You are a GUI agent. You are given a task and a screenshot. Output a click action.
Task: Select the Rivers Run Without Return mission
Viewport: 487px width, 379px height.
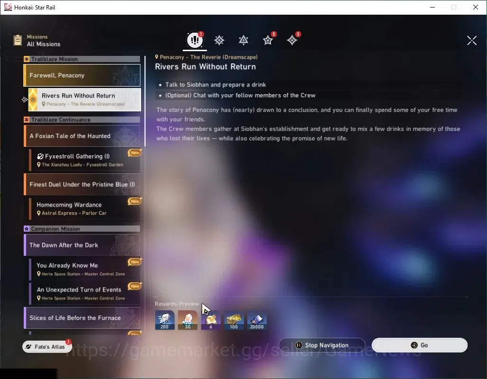pos(84,99)
